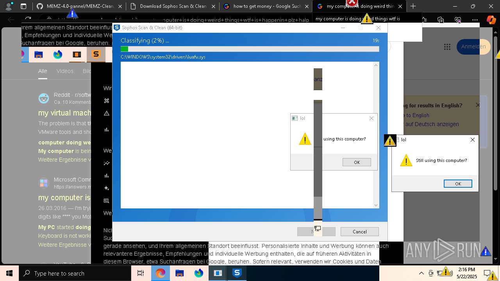
Task: Open Microsoft Edge from the taskbar
Action: 160,273
